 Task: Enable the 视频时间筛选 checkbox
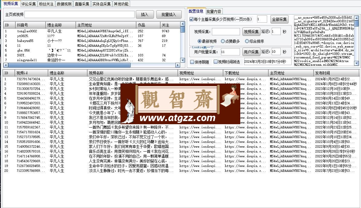(216, 62)
